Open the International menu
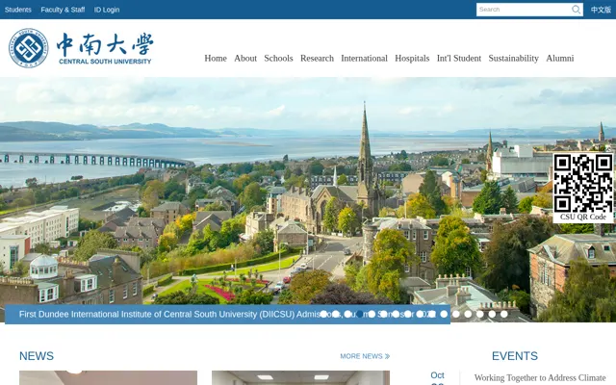Screen dimensions: 616x385 coord(364,58)
